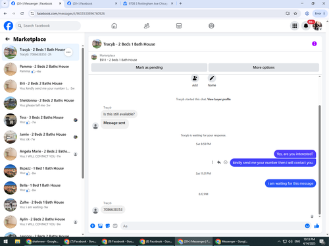Click the Name edit pencil icon
Image resolution: width=329 pixels, height=246 pixels.
click(x=212, y=78)
